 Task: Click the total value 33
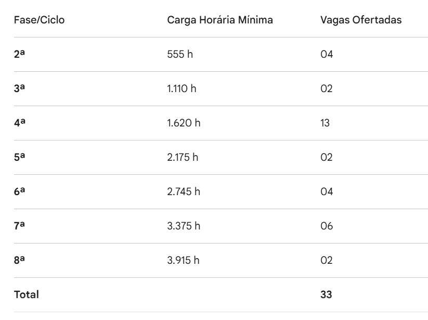[326, 295]
